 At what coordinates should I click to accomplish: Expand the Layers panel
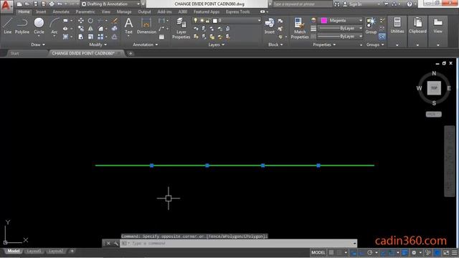coord(217,44)
